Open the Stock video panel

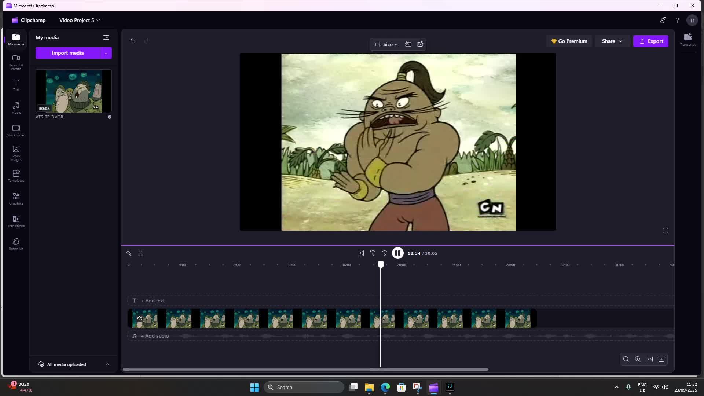[x=16, y=131]
